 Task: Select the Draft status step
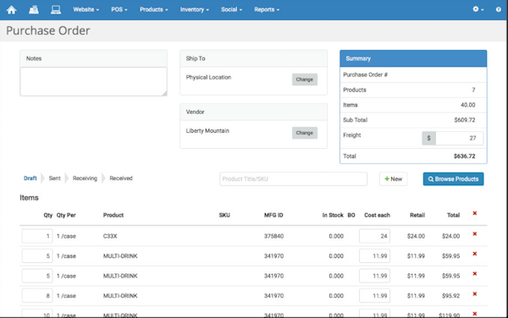point(30,178)
